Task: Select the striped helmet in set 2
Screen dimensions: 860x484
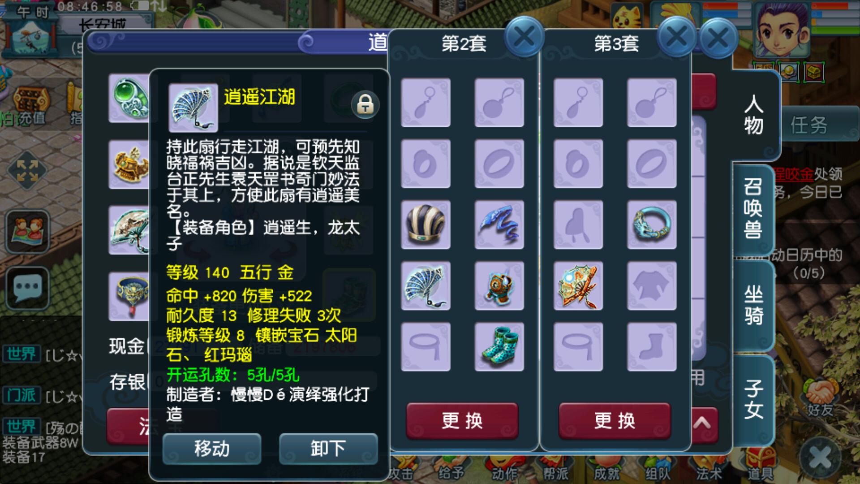Action: coord(426,225)
